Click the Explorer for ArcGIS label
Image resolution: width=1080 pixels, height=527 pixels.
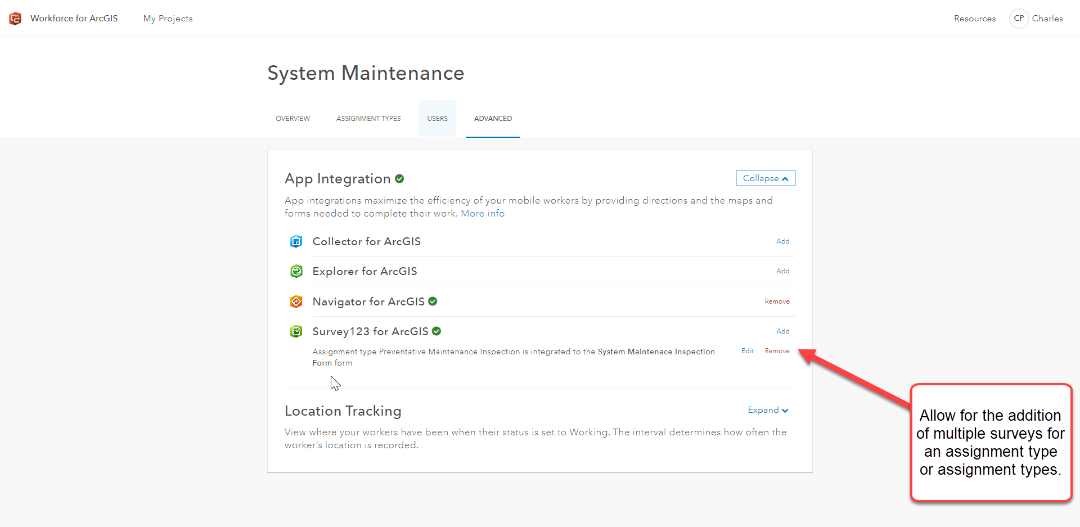pyautogui.click(x=365, y=271)
